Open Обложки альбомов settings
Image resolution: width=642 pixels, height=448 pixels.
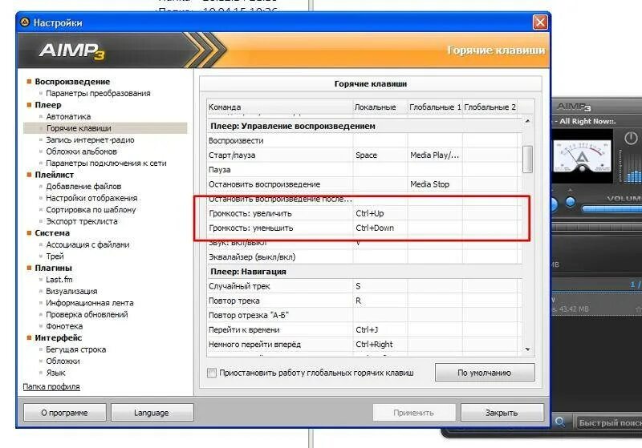(81, 151)
